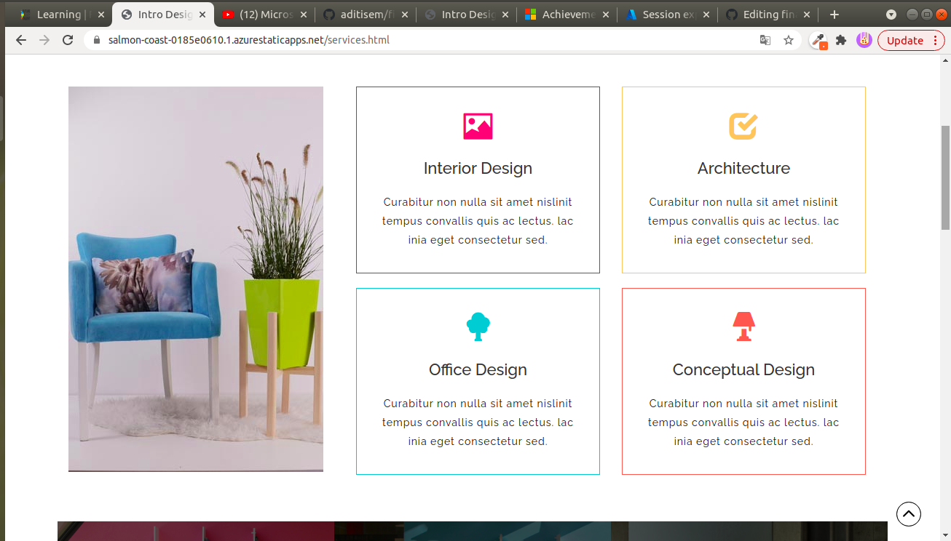Click the teal tree icon above Office Design
Viewport: 951px width, 541px height.
(x=478, y=327)
